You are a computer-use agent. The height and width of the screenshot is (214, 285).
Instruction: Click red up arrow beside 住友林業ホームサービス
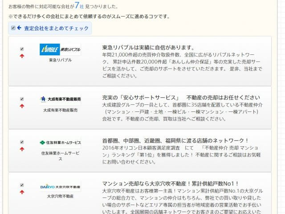point(22,149)
